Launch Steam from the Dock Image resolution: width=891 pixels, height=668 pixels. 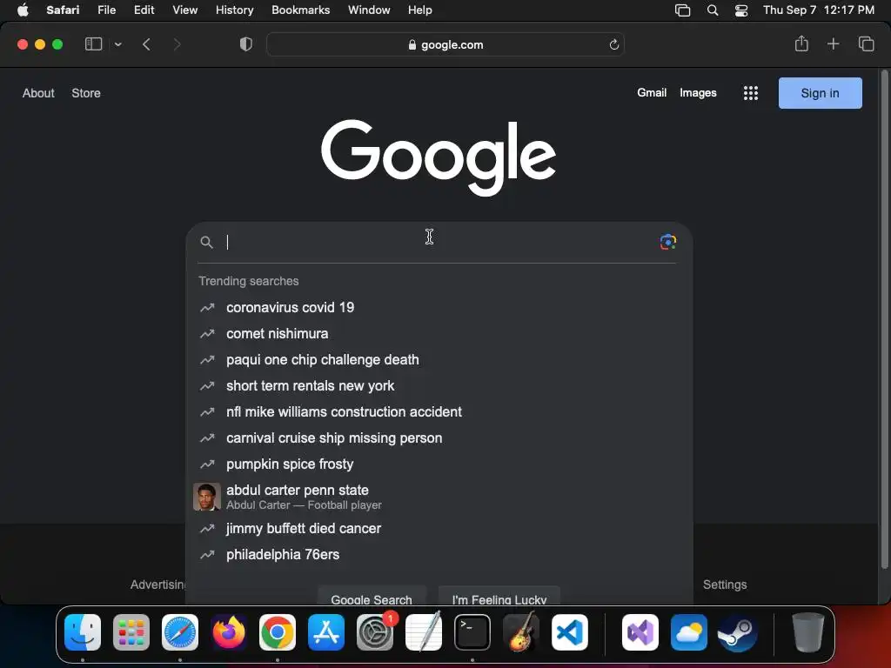click(x=738, y=632)
